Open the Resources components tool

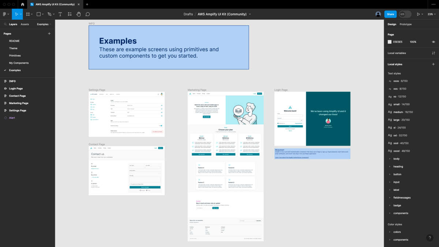pyautogui.click(x=70, y=14)
